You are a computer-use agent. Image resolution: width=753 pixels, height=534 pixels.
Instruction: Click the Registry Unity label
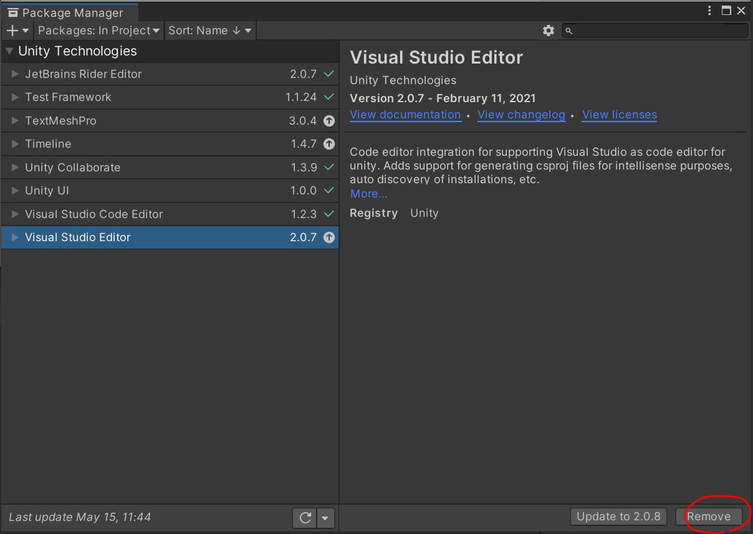coord(394,213)
